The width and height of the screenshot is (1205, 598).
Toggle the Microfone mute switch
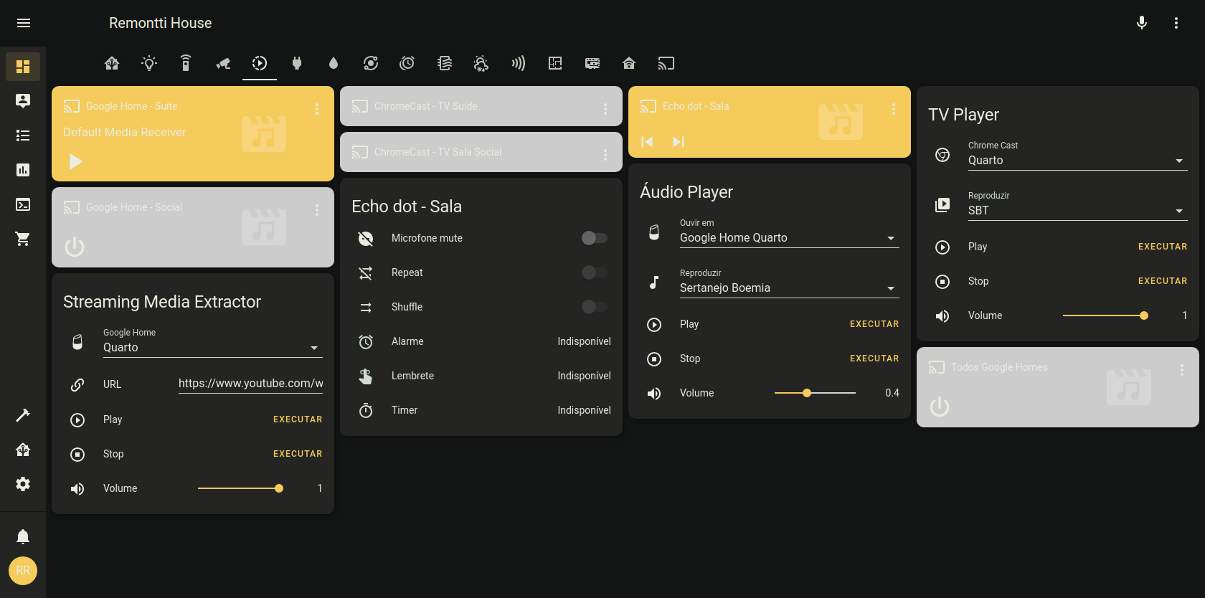[595, 238]
